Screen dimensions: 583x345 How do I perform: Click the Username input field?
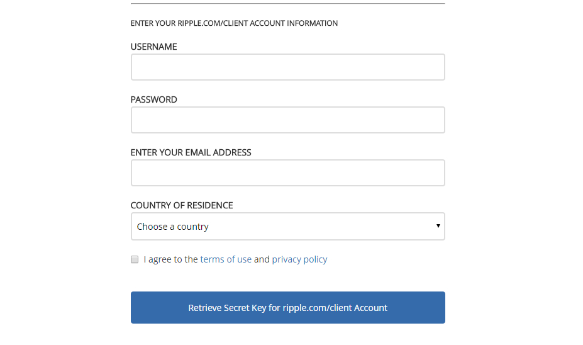pos(287,67)
